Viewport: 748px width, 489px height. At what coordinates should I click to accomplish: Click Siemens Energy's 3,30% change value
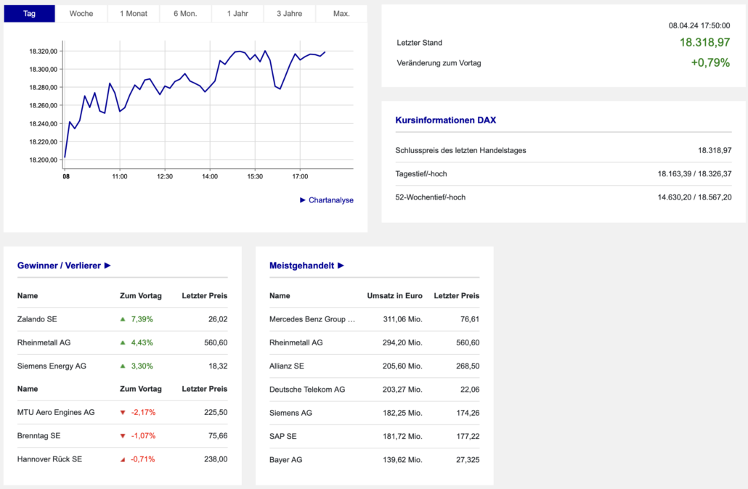[142, 366]
